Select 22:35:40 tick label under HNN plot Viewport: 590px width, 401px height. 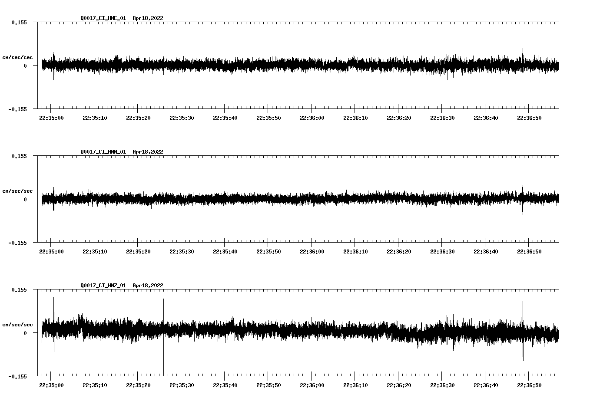(225, 251)
